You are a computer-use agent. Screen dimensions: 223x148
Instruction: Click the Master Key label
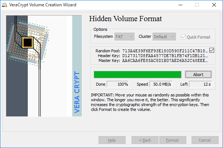pyautogui.click(x=109, y=60)
